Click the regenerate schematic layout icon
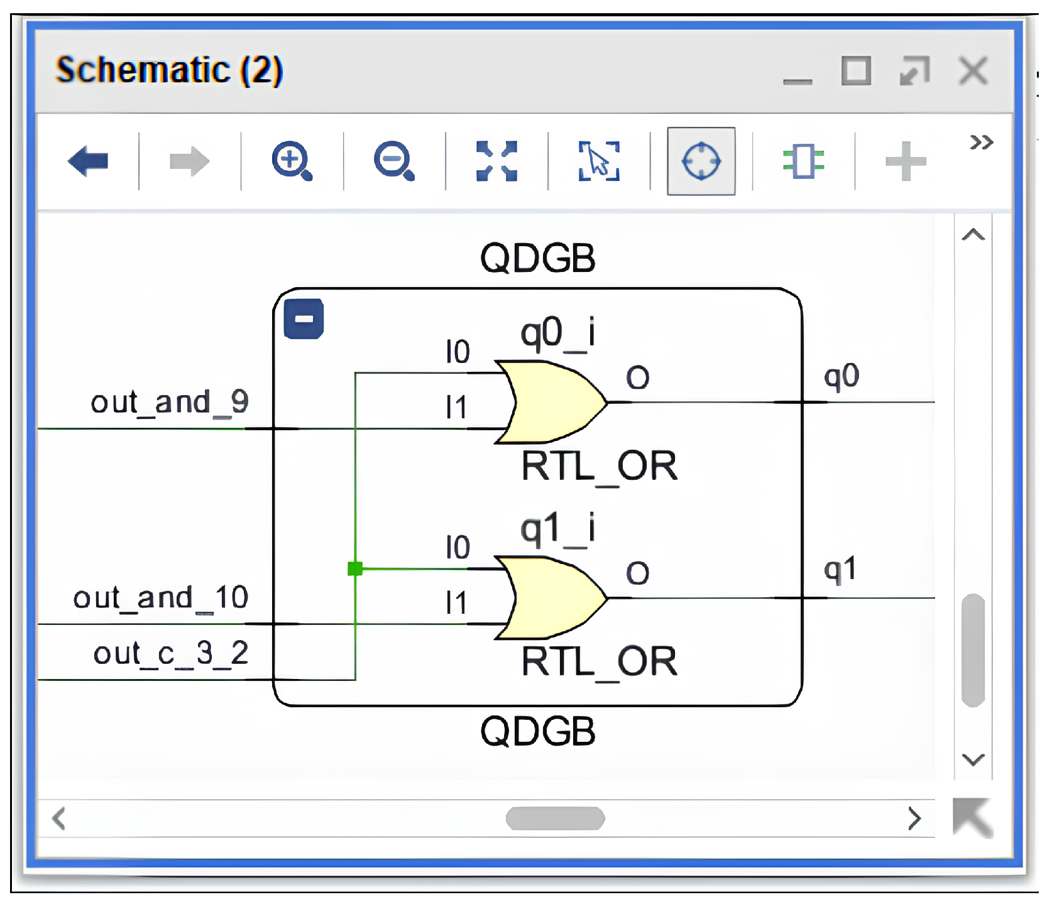 [x=803, y=161]
